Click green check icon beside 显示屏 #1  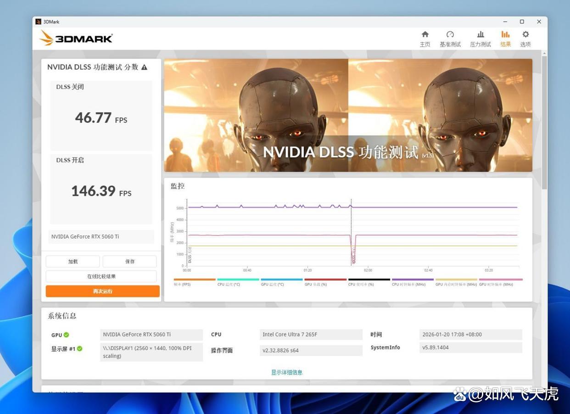coord(80,349)
